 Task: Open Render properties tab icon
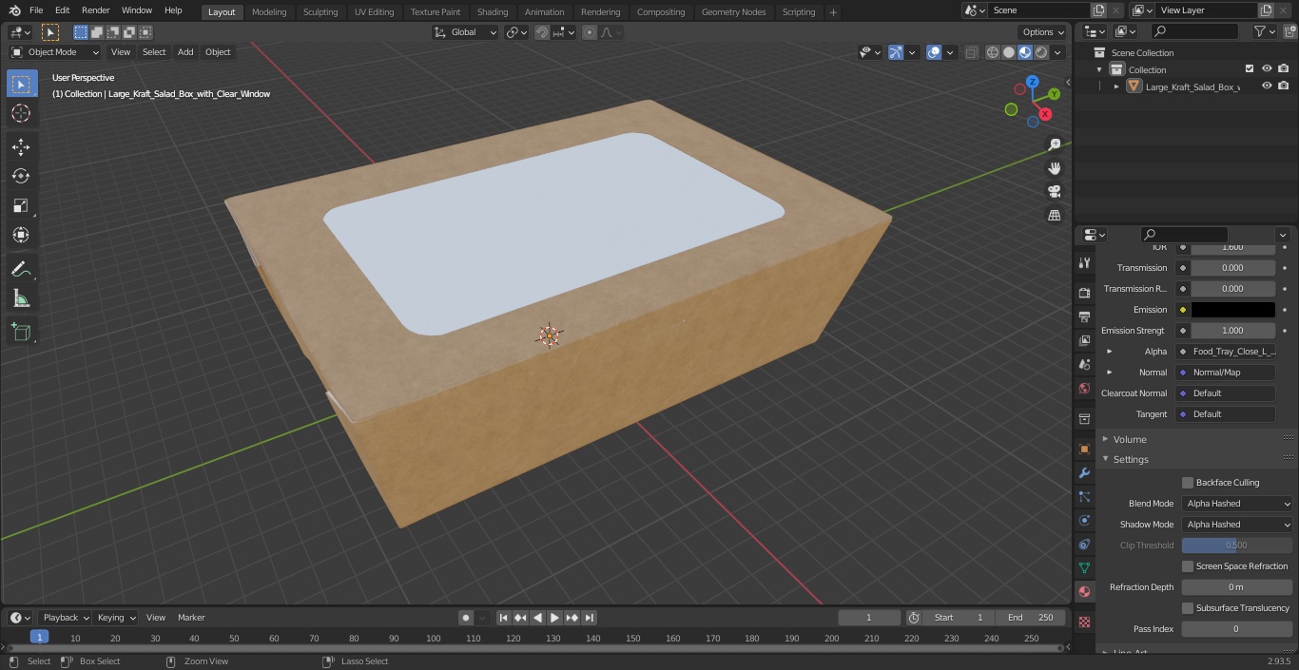1084,293
